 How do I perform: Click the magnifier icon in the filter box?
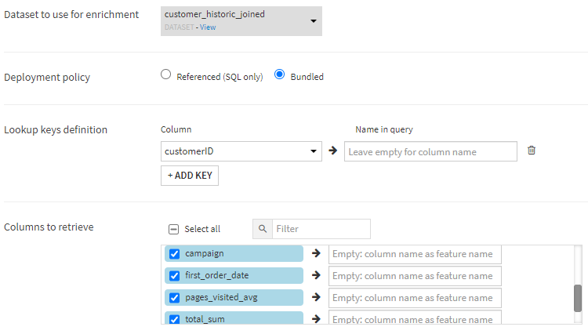pyautogui.click(x=262, y=229)
